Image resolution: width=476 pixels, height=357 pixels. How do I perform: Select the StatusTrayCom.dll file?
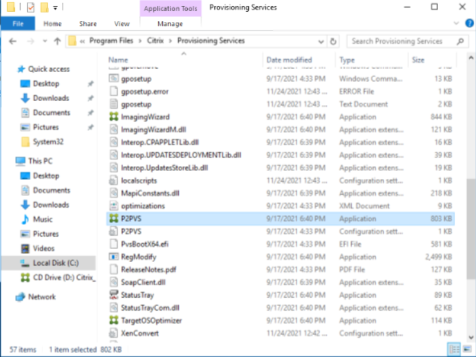click(281, 308)
